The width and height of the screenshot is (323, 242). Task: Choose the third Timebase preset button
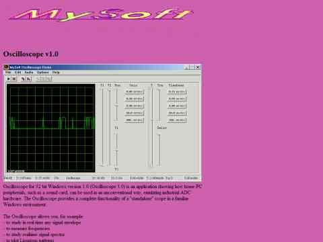(x=177, y=106)
